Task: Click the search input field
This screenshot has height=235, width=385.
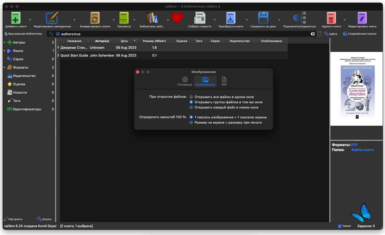Action: click(x=183, y=34)
